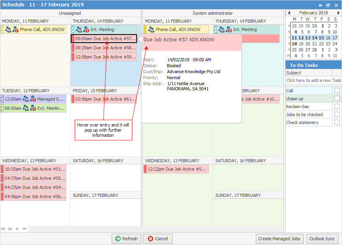Switch to the Unassigned schedule column
The image size is (342, 245).
pyautogui.click(x=70, y=13)
